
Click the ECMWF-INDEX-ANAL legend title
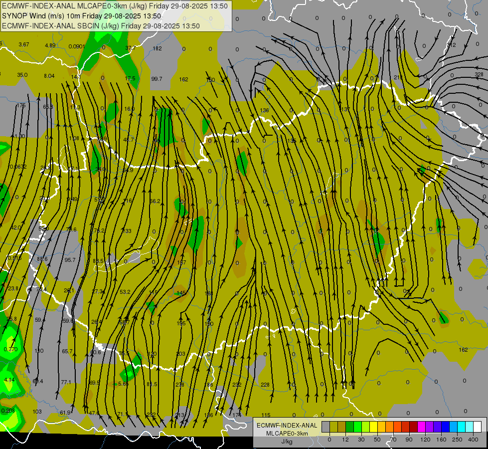pos(287,426)
